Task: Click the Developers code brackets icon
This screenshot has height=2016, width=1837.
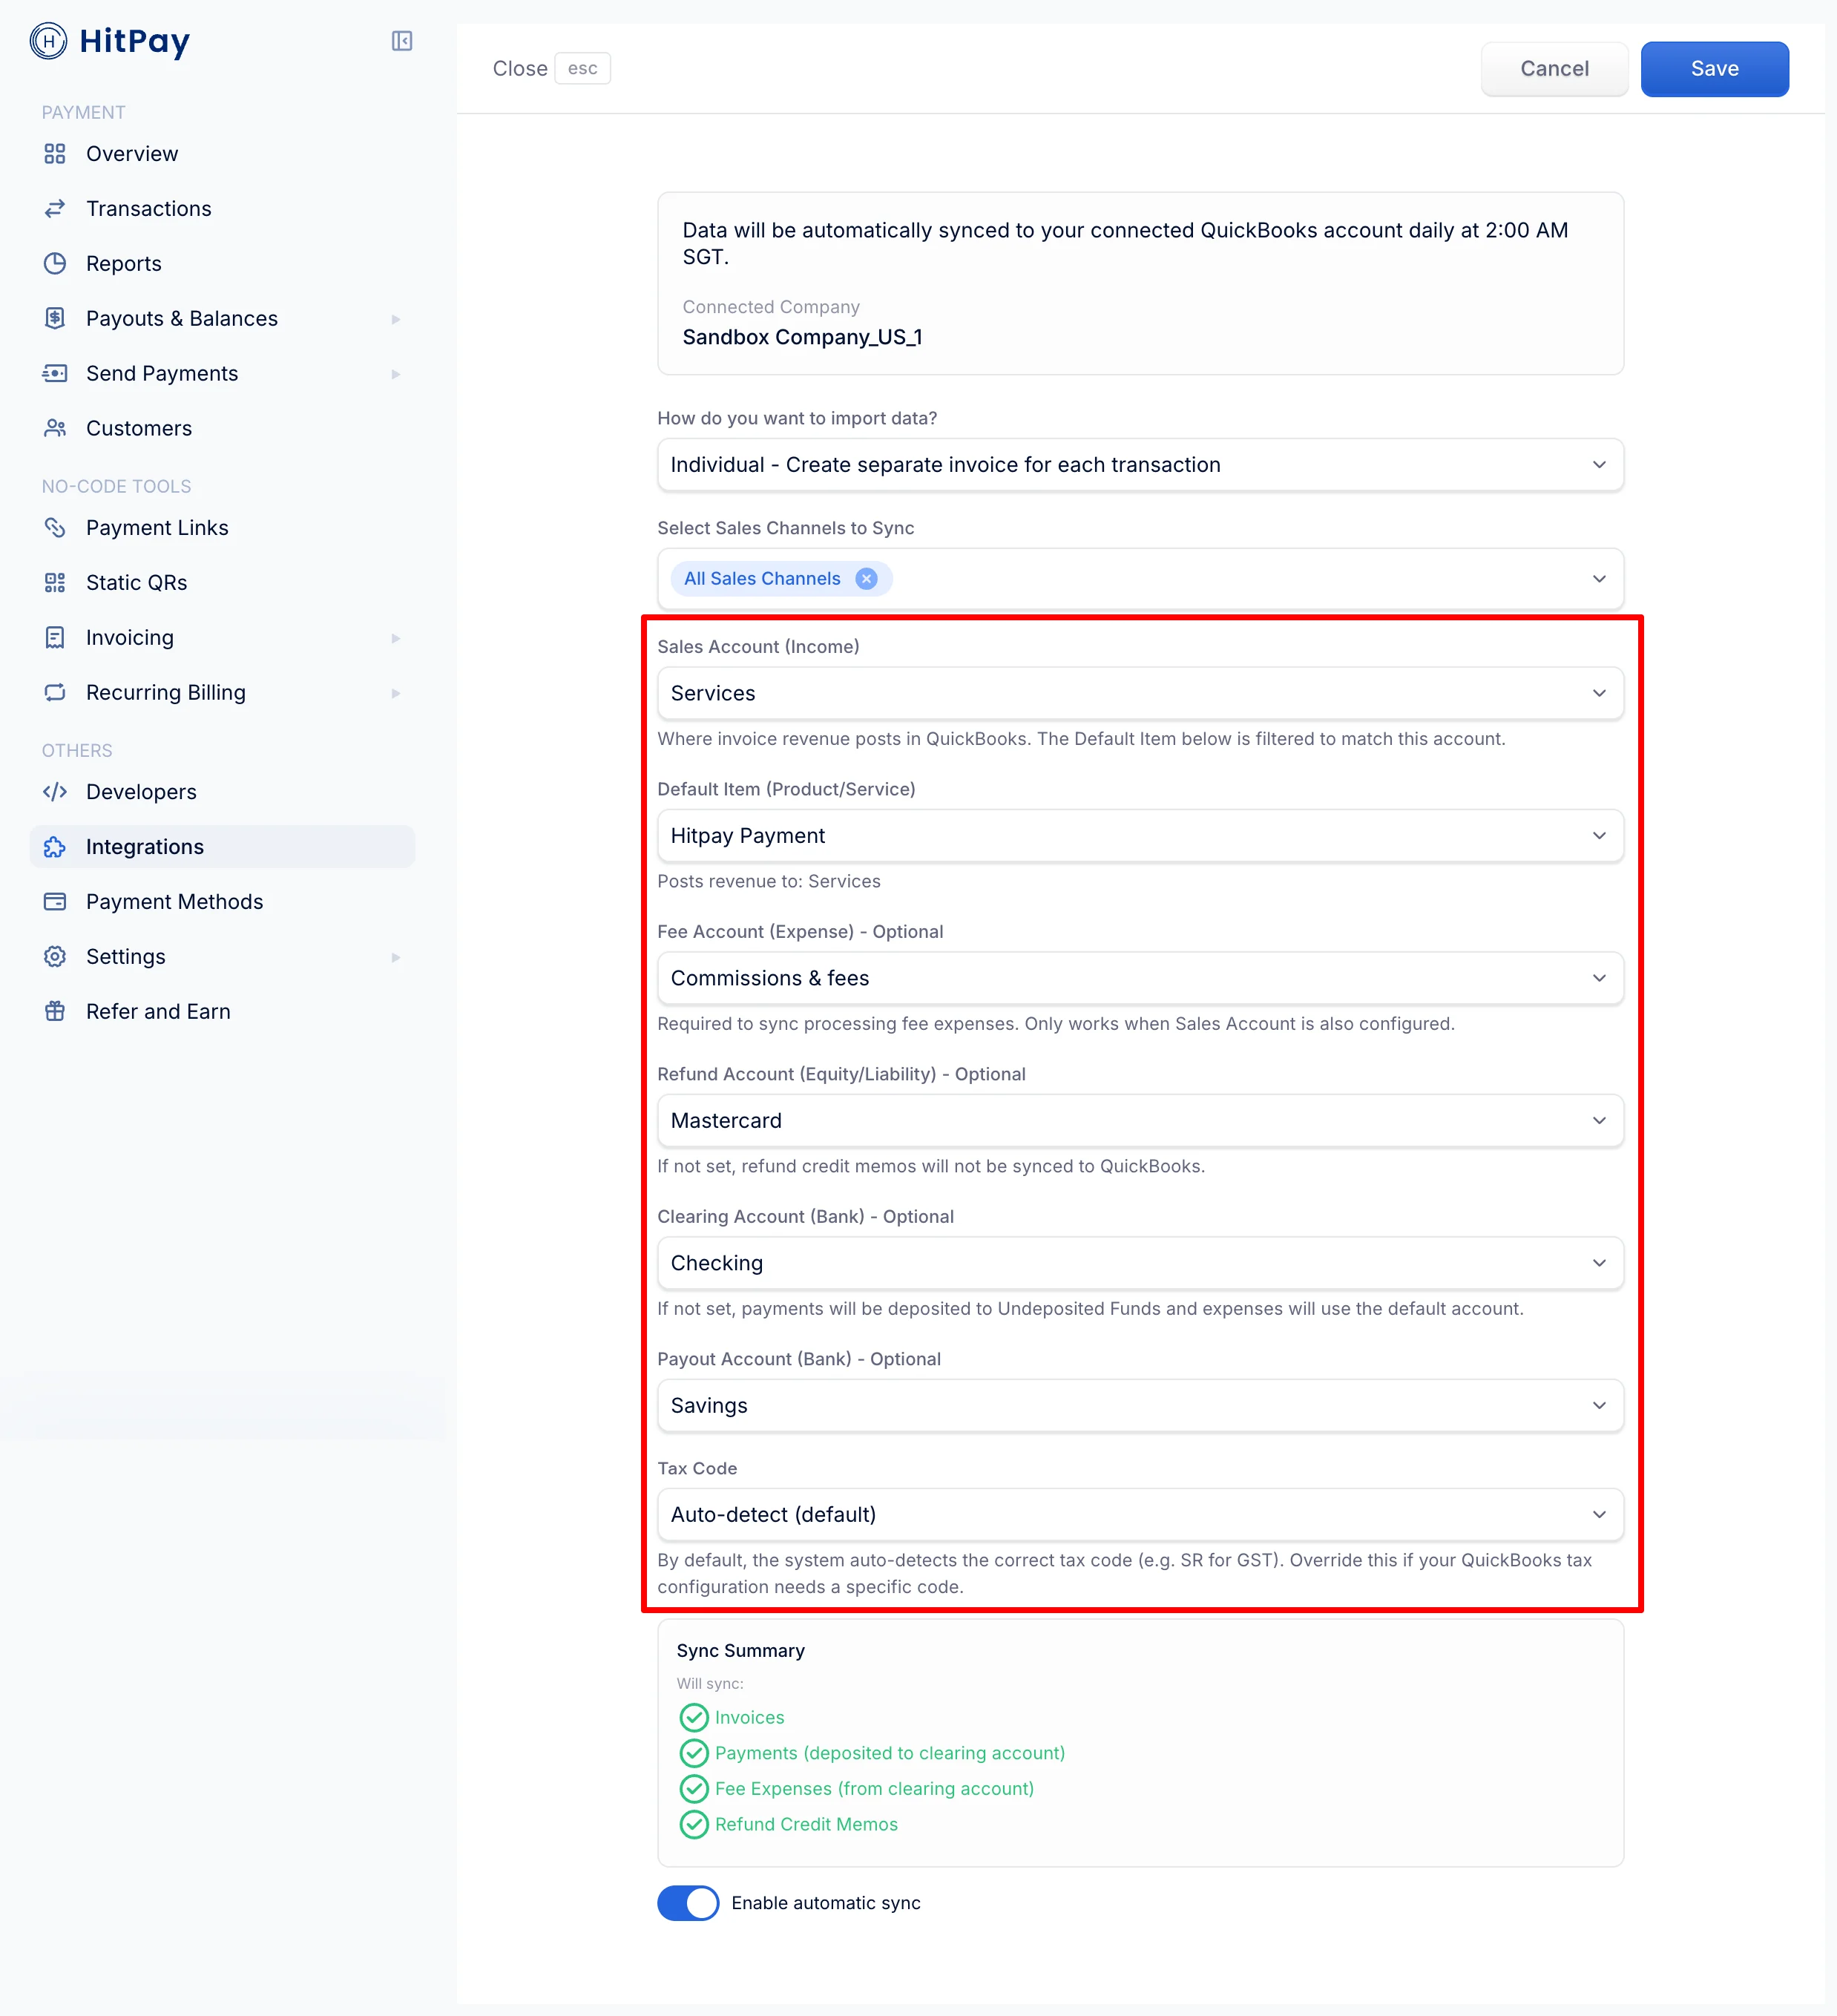Action: click(x=55, y=792)
